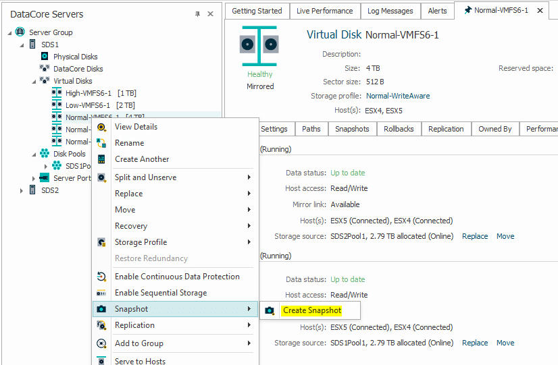Expand the SDS1Pool tree node
558x365 pixels.
click(45, 166)
